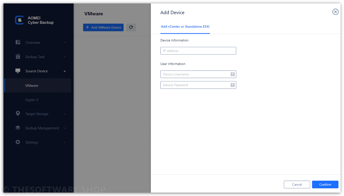Click the Source Device sidebar label
Image resolution: width=344 pixels, height=196 pixels.
pyautogui.click(x=36, y=71)
